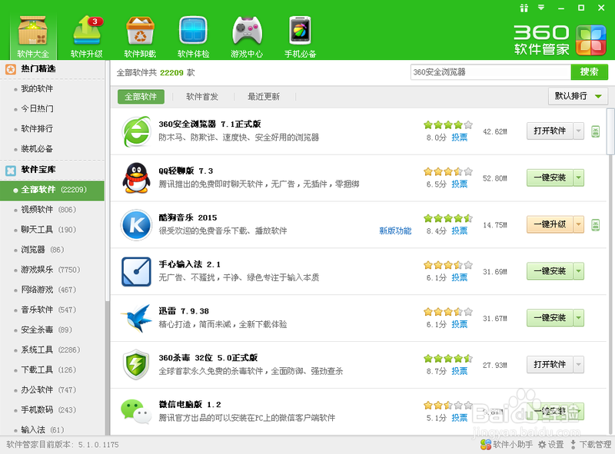The height and width of the screenshot is (454, 615).
Task: Click the 酷狗音乐 K app icon
Action: [136, 224]
